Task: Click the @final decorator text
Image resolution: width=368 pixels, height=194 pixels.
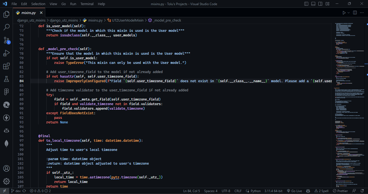Action: (x=44, y=136)
